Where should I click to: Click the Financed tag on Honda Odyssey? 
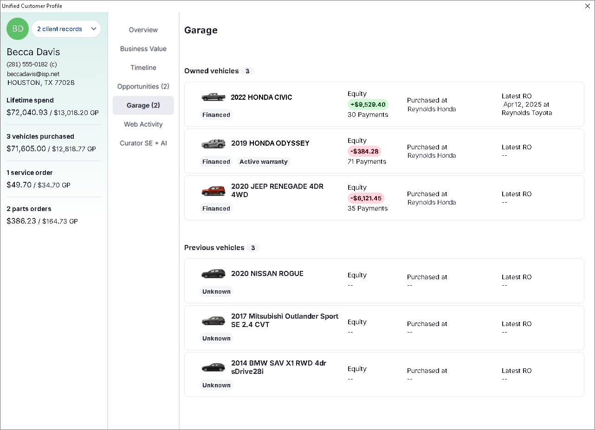coord(216,161)
